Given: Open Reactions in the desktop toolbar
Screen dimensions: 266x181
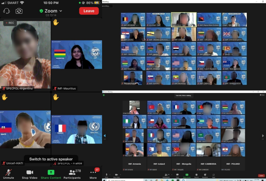Looking at the screenshot, I should [205, 175].
